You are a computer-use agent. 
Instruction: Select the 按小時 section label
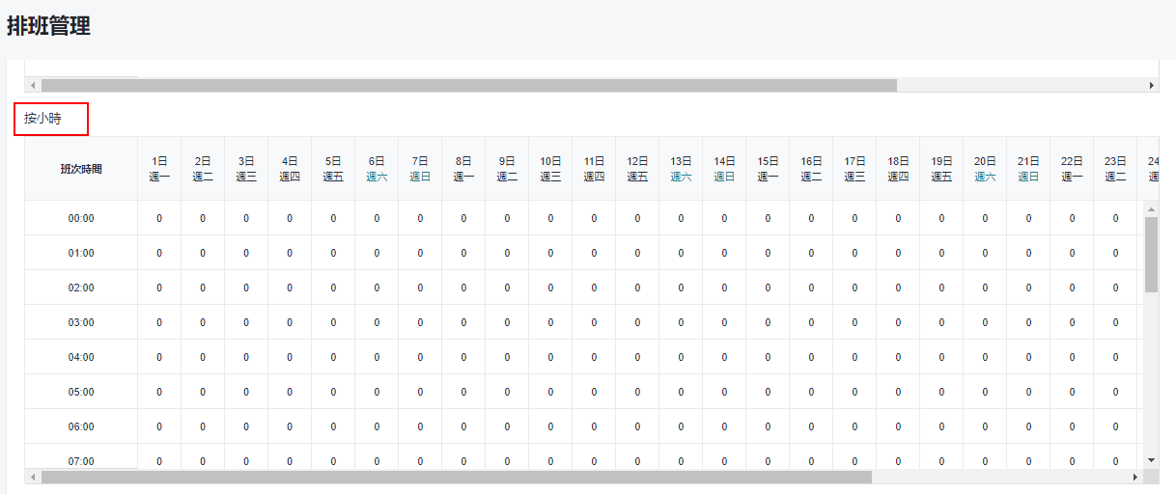[43, 119]
